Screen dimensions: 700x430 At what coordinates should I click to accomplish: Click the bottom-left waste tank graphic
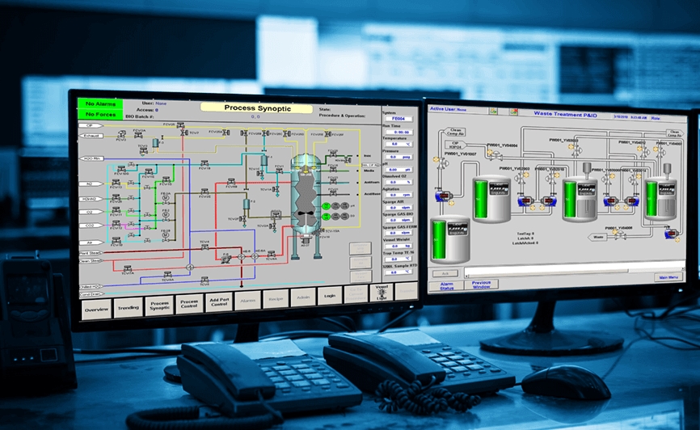(449, 240)
